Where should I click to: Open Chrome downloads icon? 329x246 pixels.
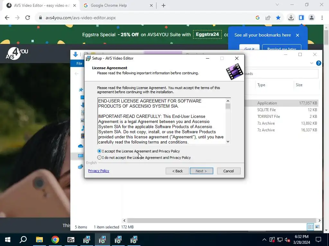(x=291, y=18)
